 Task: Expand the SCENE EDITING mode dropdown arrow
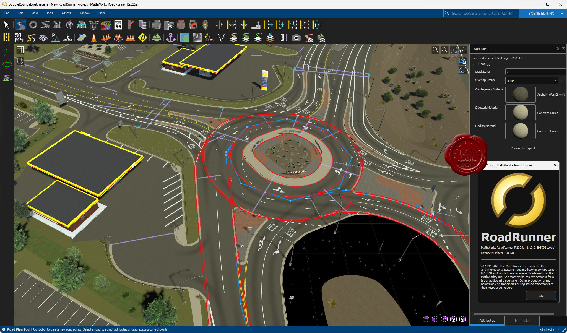pyautogui.click(x=562, y=14)
